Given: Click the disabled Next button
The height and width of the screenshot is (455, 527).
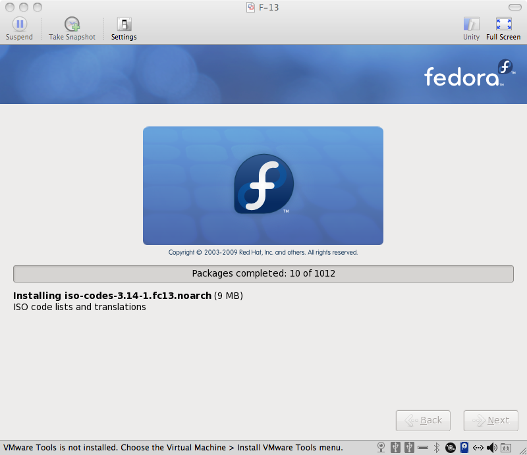Looking at the screenshot, I should [491, 420].
